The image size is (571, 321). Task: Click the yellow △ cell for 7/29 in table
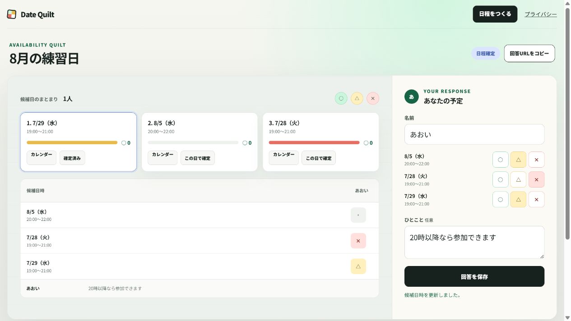point(358,266)
